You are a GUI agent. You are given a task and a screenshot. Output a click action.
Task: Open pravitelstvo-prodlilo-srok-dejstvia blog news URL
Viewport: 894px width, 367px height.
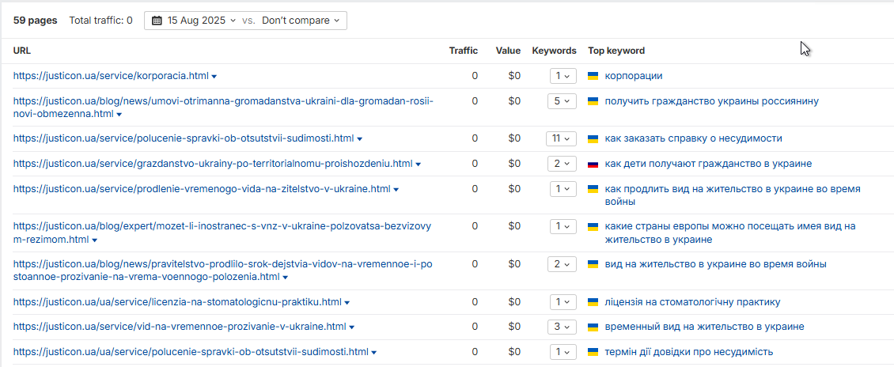pyautogui.click(x=223, y=271)
